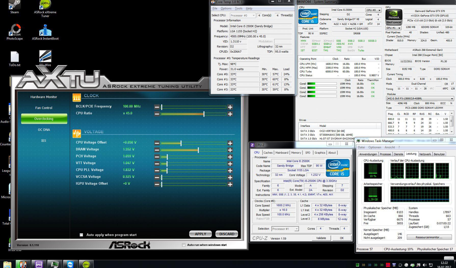Enable Auto run when windows start
This screenshot has height=268, width=456.
pyautogui.click(x=184, y=245)
